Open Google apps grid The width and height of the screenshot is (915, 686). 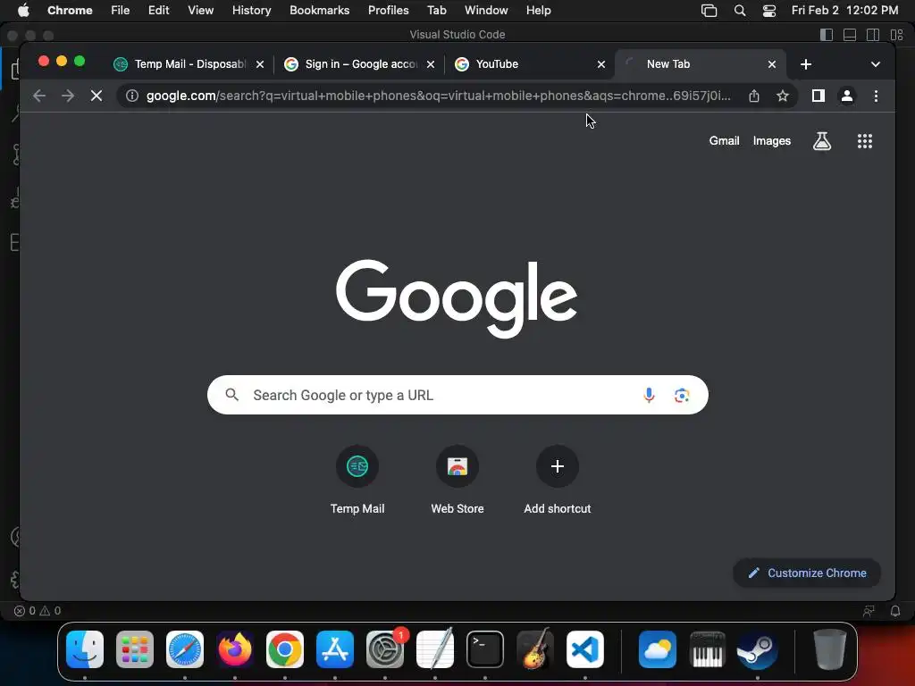point(864,140)
